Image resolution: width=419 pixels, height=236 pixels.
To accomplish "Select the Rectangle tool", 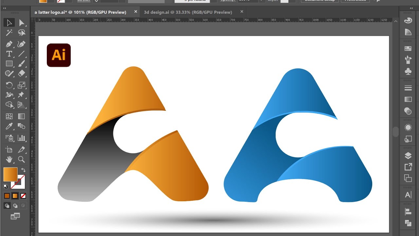I will [x=9, y=64].
